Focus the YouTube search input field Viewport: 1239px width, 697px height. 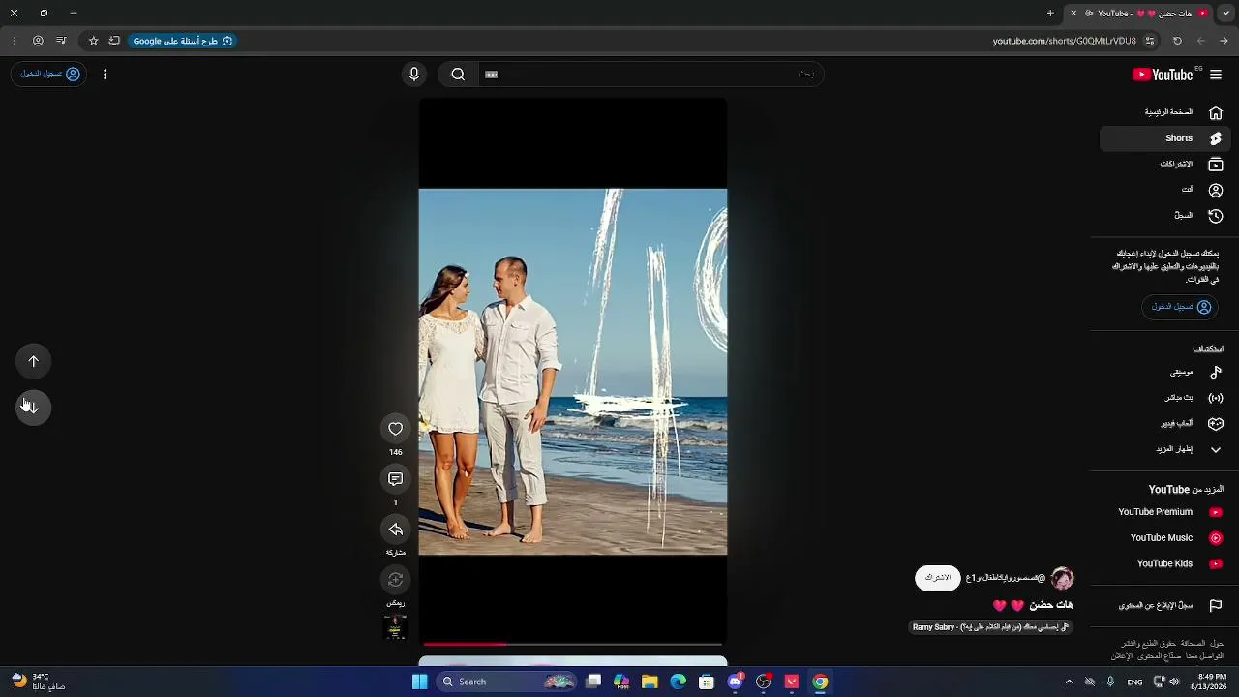point(650,75)
